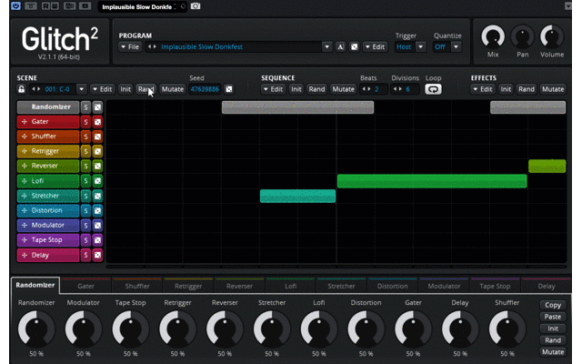Click the Gater lane move handle icon
Viewport: 582px width, 364px height.
tap(25, 122)
